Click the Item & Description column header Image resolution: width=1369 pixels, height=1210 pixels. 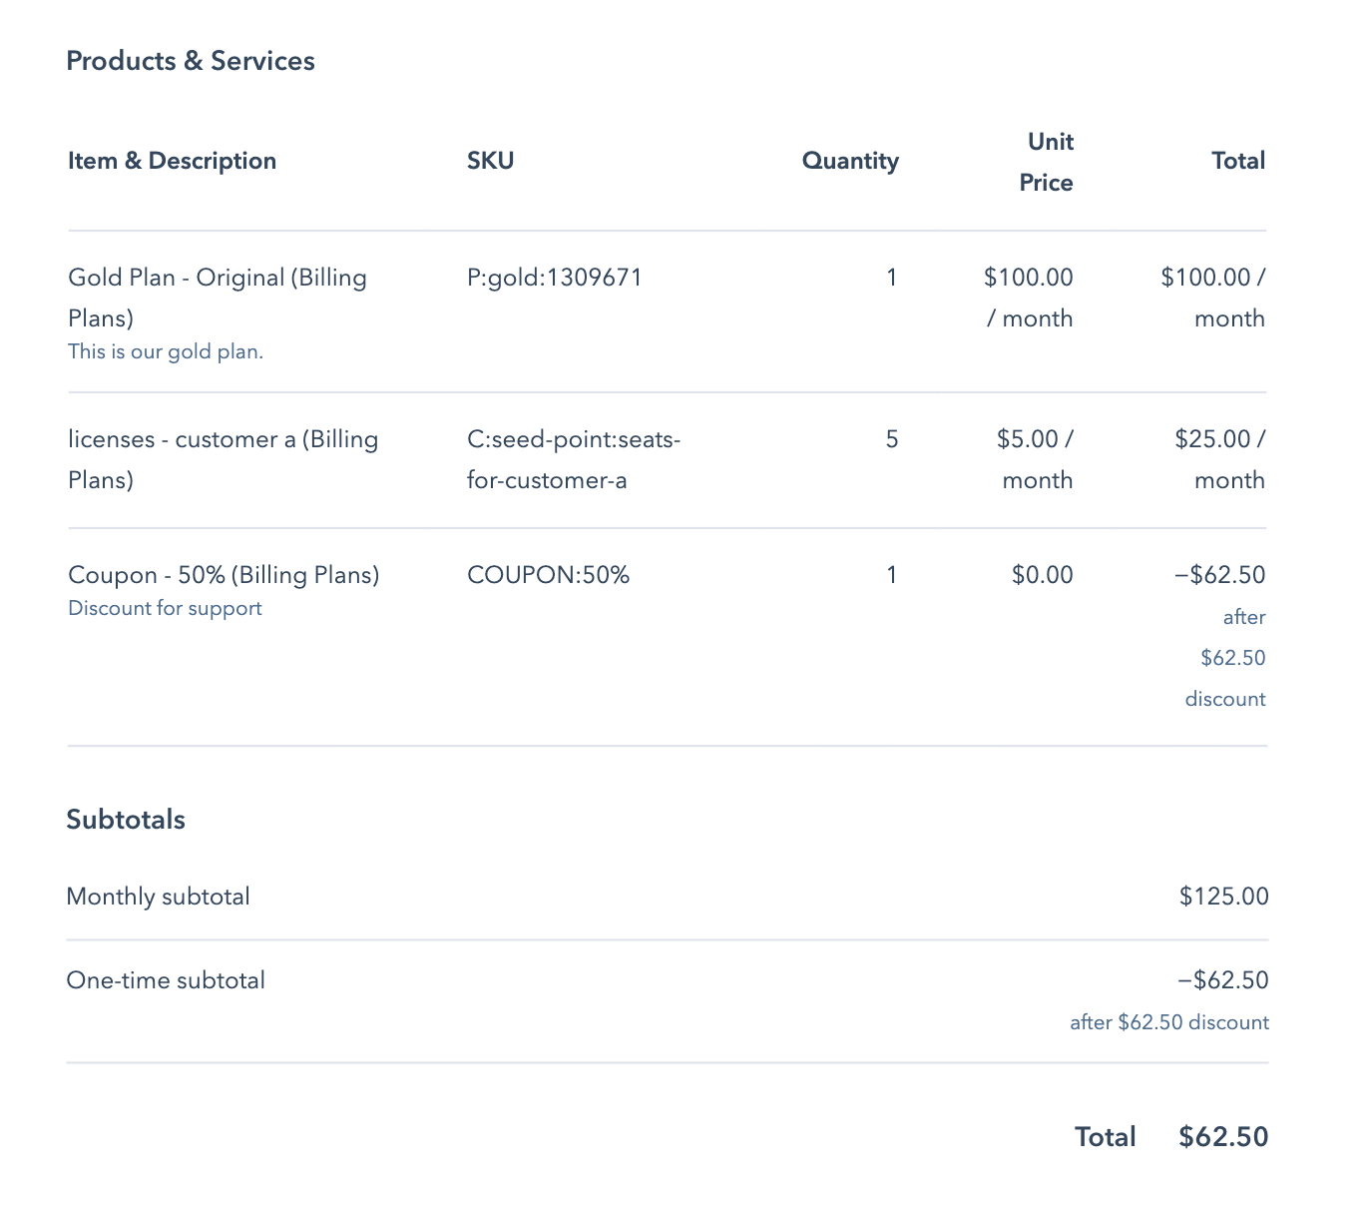point(172,161)
